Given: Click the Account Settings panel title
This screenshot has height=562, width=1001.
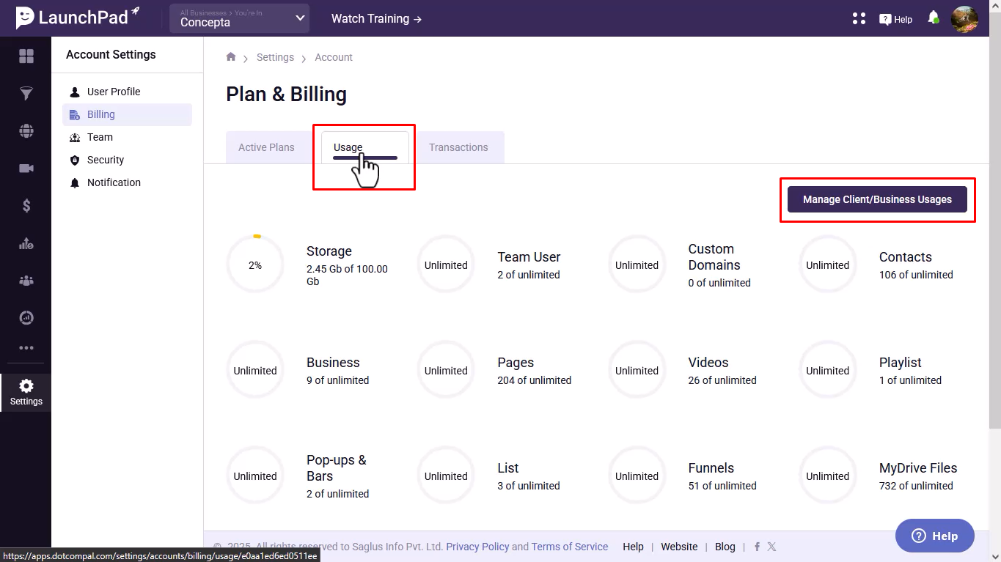Looking at the screenshot, I should 111,54.
